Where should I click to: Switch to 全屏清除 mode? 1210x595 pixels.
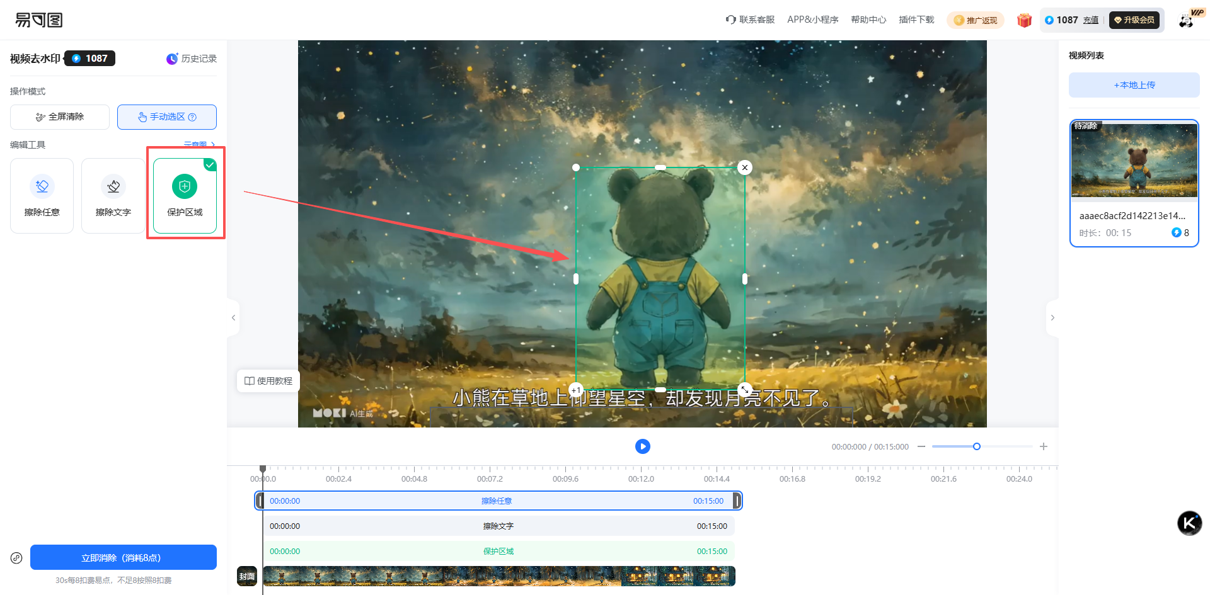tap(60, 117)
